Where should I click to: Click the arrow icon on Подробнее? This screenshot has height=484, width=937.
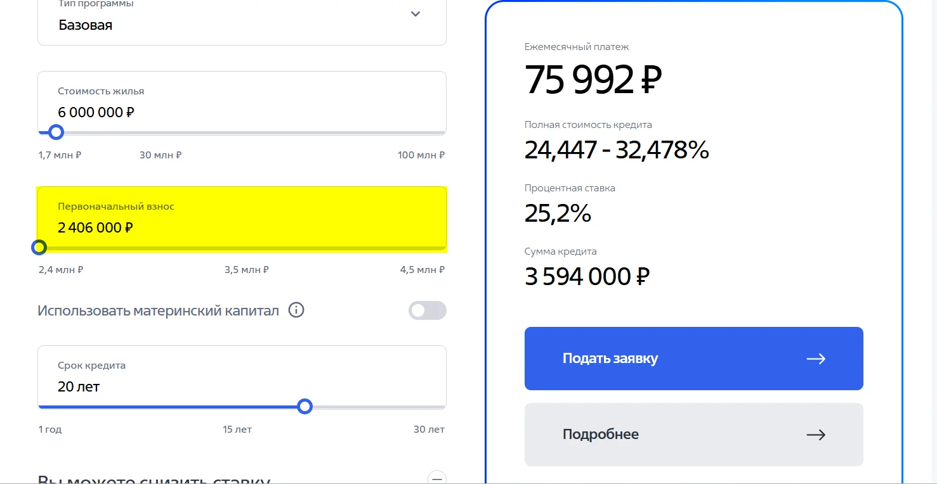coord(816,435)
